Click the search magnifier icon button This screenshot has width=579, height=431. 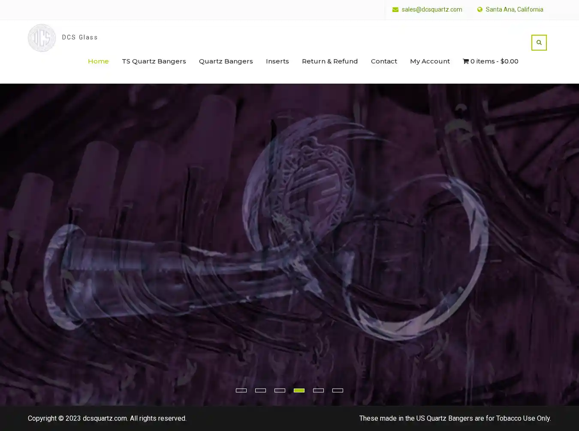[539, 42]
